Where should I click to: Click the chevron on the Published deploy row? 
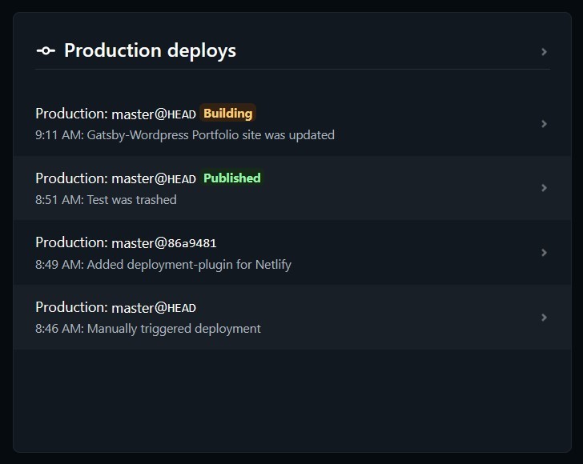(x=544, y=188)
